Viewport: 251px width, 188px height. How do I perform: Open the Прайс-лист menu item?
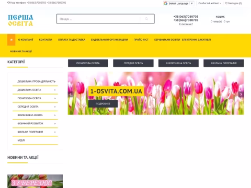[141, 40]
